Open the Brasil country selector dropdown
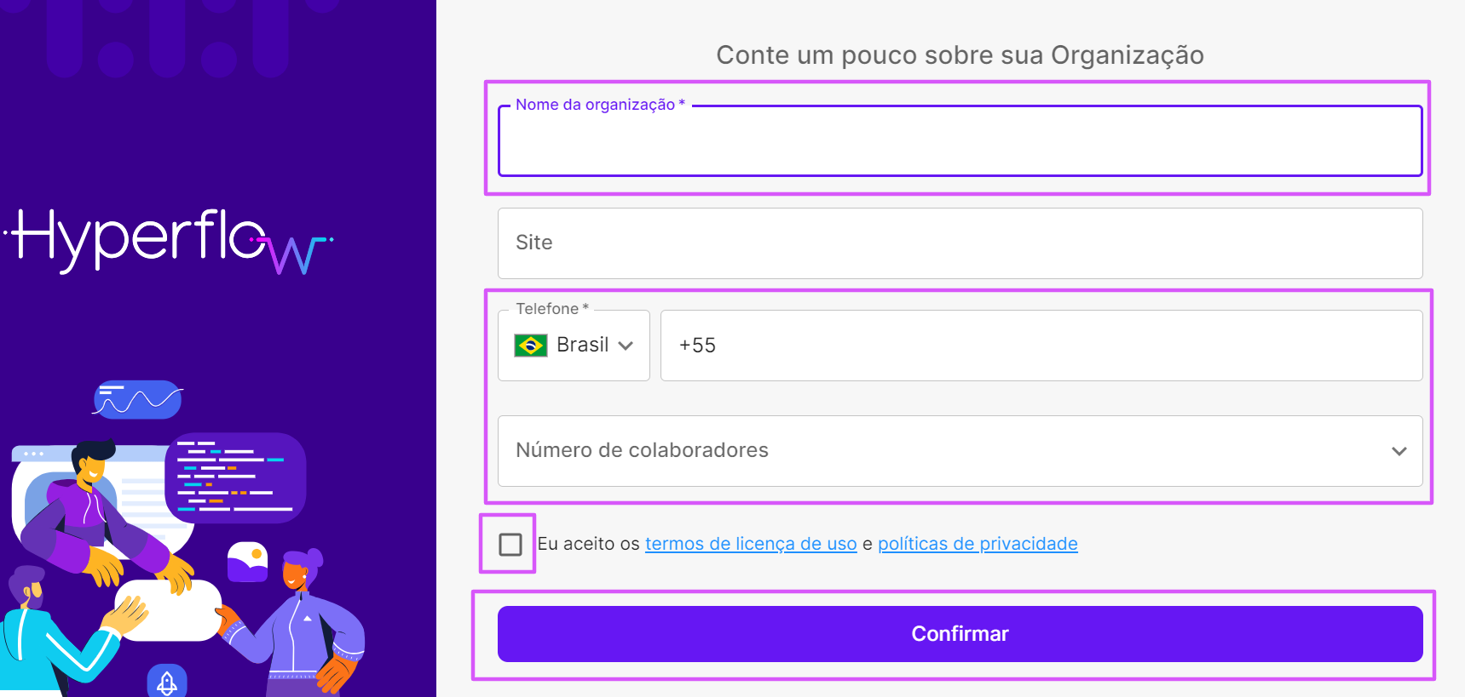Image resolution: width=1465 pixels, height=697 pixels. [574, 346]
